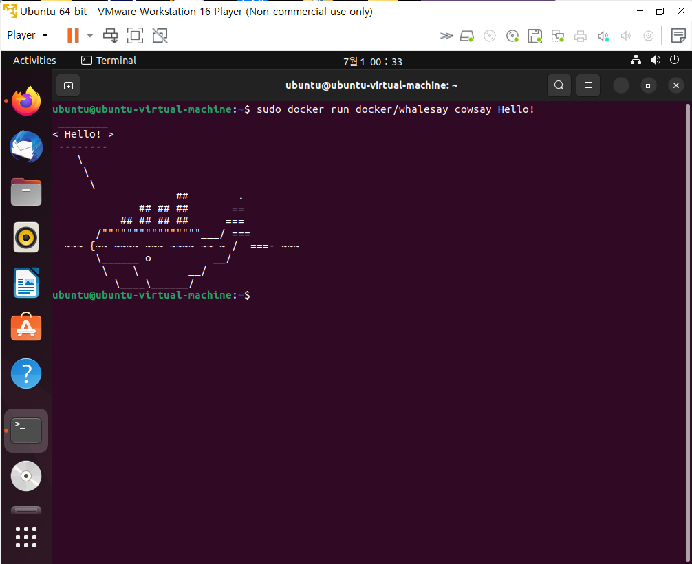This screenshot has height=564, width=692.
Task: Click the volume icon in Ubuntu top bar
Action: [656, 60]
